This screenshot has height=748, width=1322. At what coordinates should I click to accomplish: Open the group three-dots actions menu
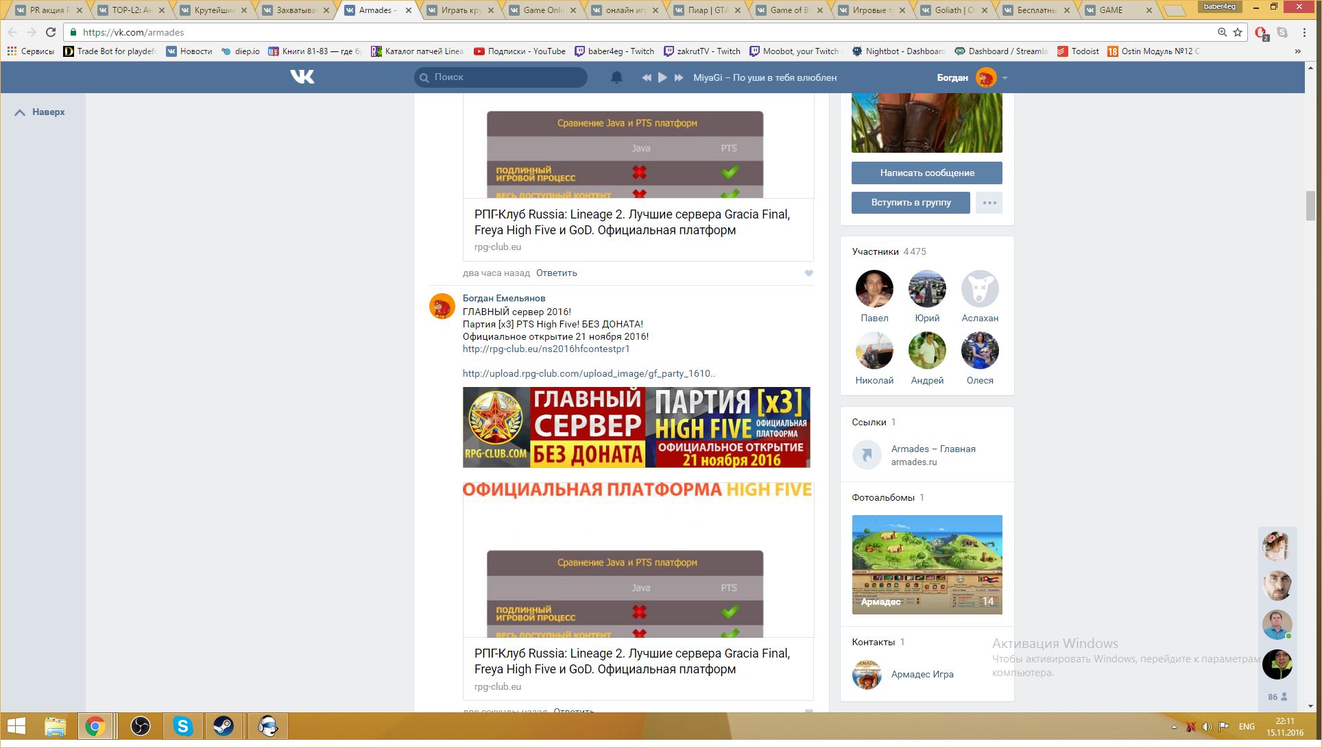click(x=989, y=202)
